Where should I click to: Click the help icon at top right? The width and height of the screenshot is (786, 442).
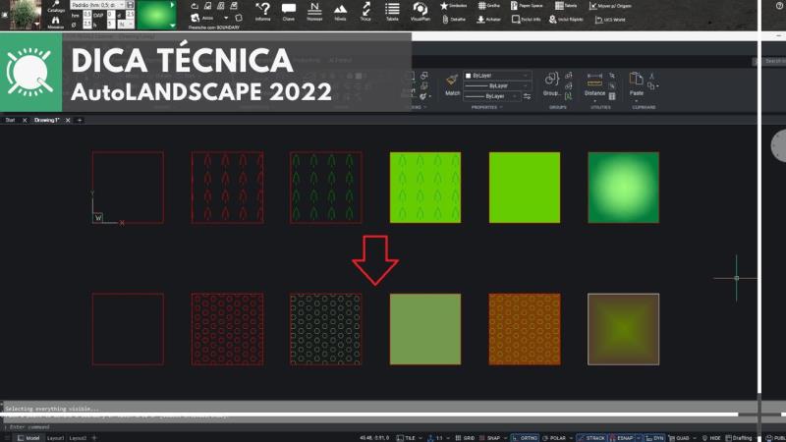pyautogui.click(x=780, y=6)
